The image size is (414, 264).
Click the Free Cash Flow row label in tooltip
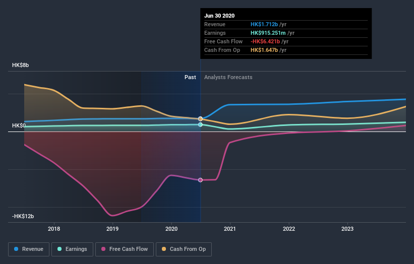tap(223, 41)
